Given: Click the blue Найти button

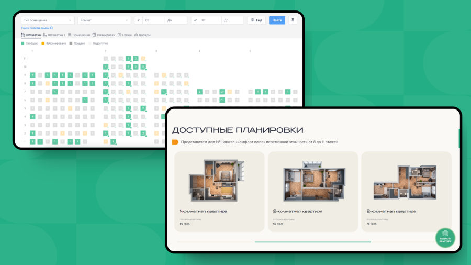Looking at the screenshot, I should [277, 20].
